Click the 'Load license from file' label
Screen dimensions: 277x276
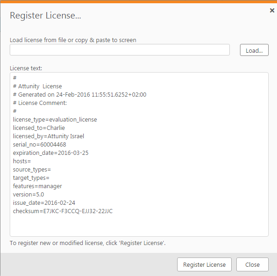click(x=73, y=40)
